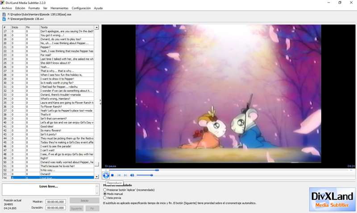
Task: Select row 53 'Oxnard!'
Action: tap(48, 174)
